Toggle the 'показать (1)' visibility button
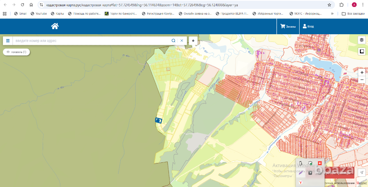This screenshot has width=368, height=187. [17, 52]
